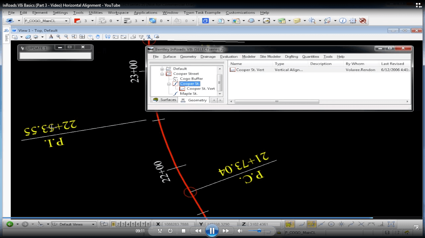Open the InRoads Geometry menu
The height and width of the screenshot is (238, 425).
[188, 57]
